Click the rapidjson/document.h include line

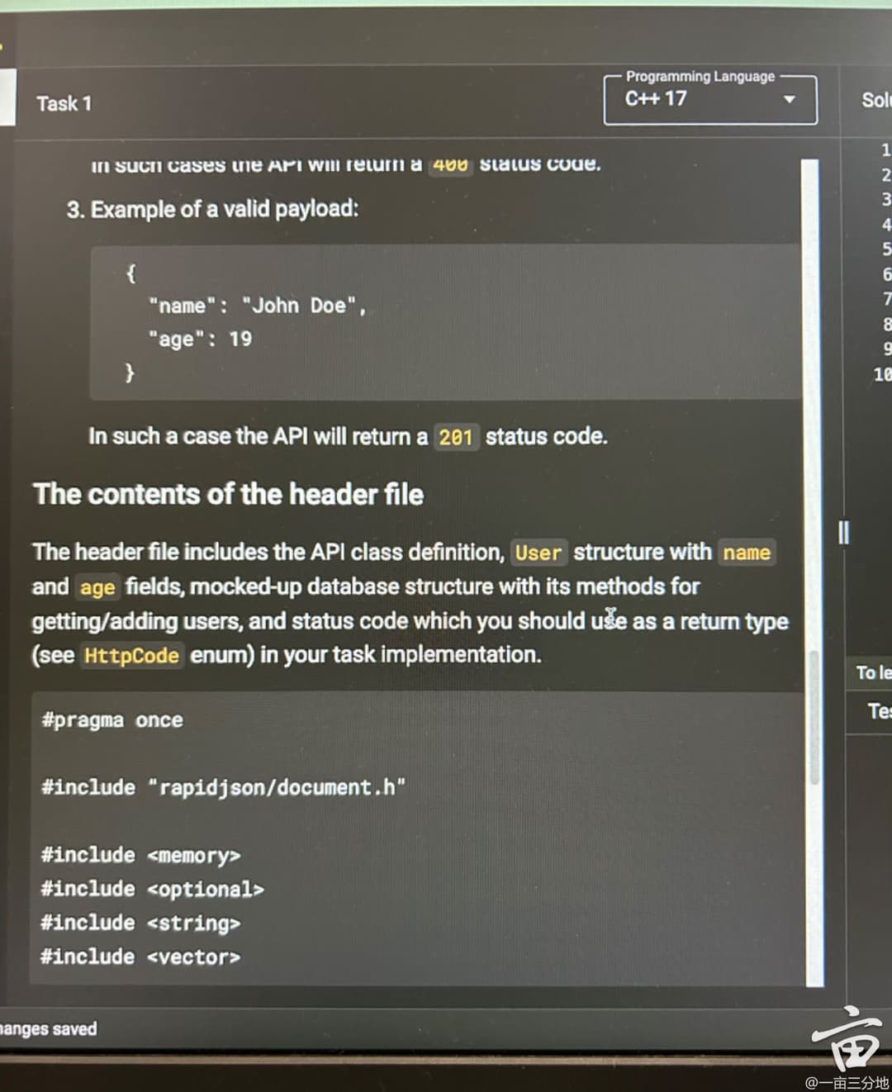pos(223,787)
